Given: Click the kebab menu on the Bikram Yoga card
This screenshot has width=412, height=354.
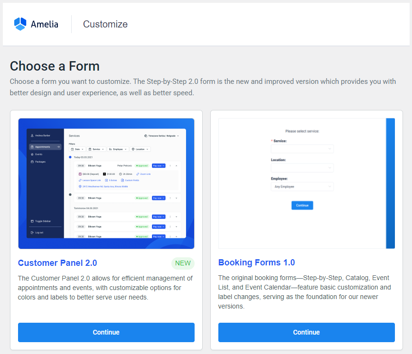Looking at the screenshot, I should click(x=170, y=166).
